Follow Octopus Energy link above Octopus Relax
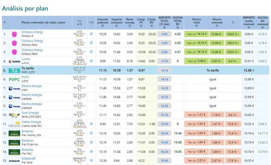Screen dimensions: 271x165 pyautogui.click(x=32, y=50)
